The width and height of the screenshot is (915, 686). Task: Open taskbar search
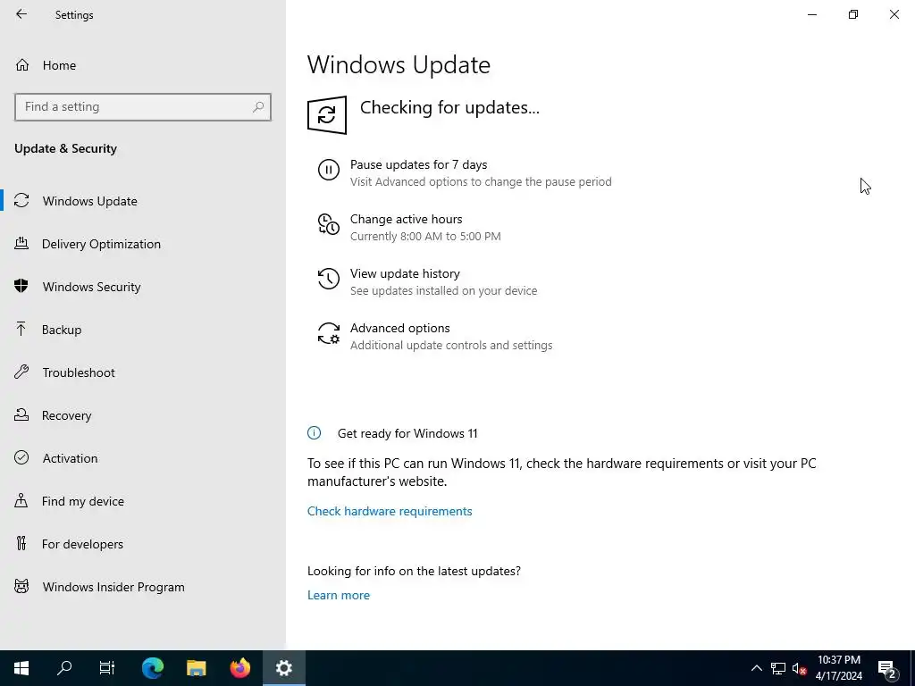point(64,668)
